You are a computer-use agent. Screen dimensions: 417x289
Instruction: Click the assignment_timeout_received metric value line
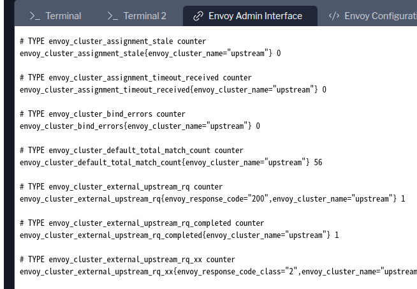pos(173,90)
